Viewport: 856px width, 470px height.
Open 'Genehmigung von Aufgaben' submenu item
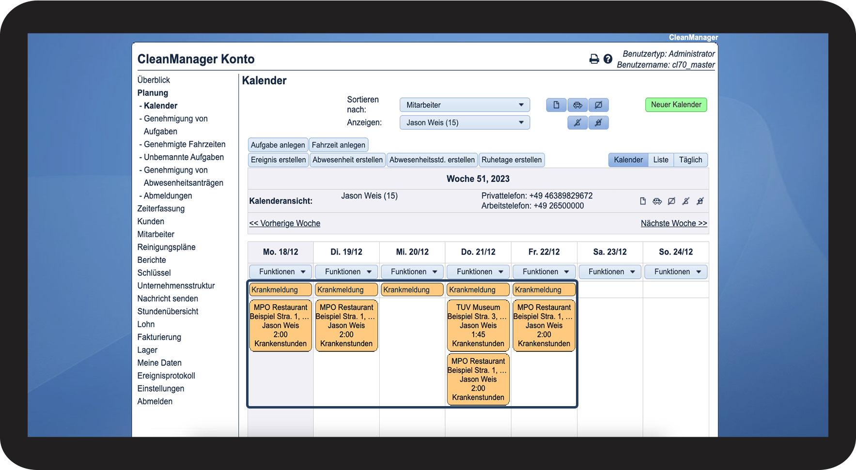(176, 125)
